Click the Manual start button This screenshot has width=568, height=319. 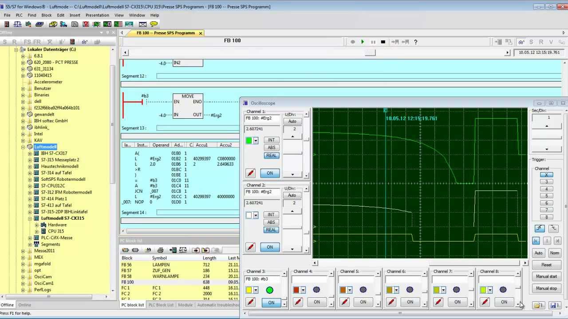546,276
